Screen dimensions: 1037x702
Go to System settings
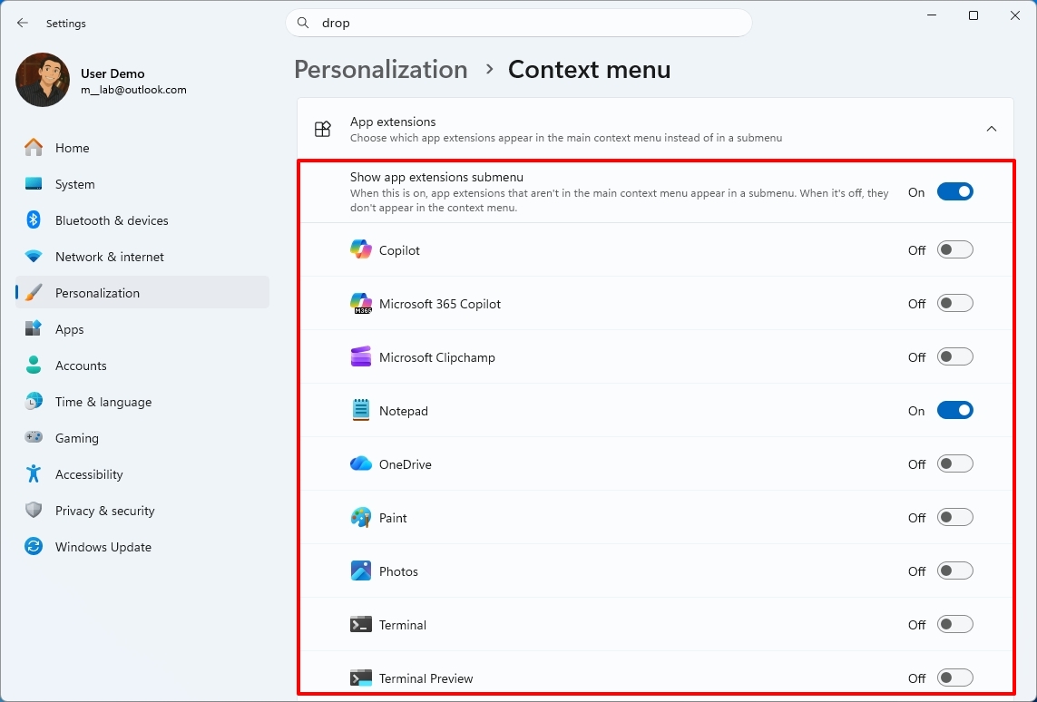pos(142,184)
